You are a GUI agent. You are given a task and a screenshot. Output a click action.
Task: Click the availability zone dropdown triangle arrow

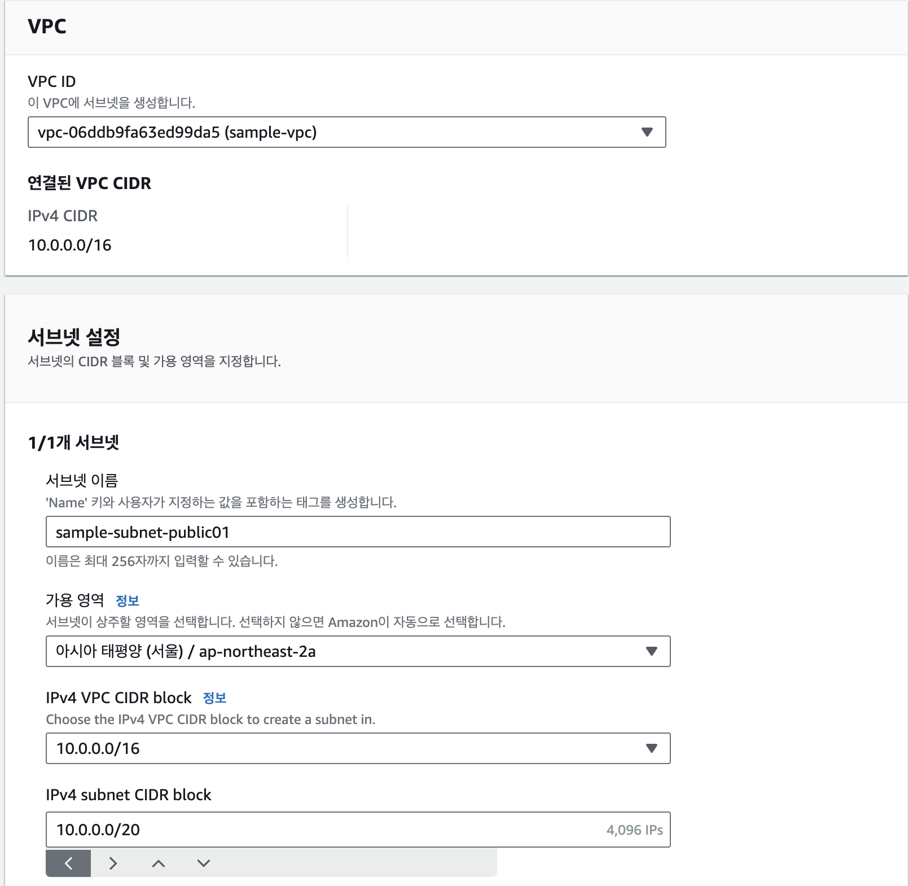[651, 651]
